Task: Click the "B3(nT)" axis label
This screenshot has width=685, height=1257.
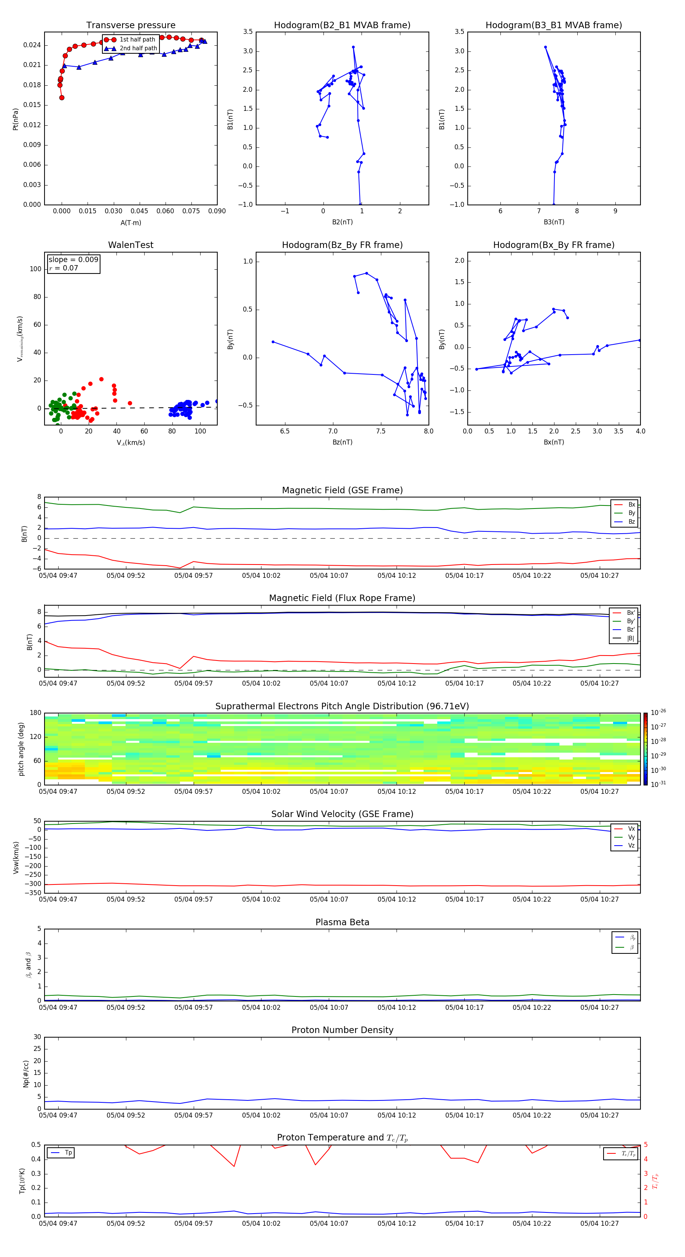Action: click(554, 222)
